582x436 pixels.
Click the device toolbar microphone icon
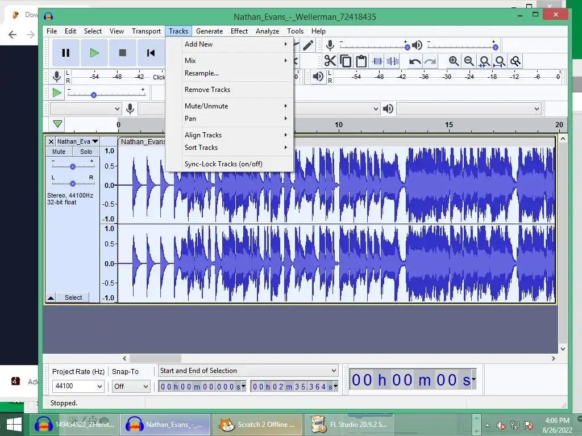pos(130,108)
